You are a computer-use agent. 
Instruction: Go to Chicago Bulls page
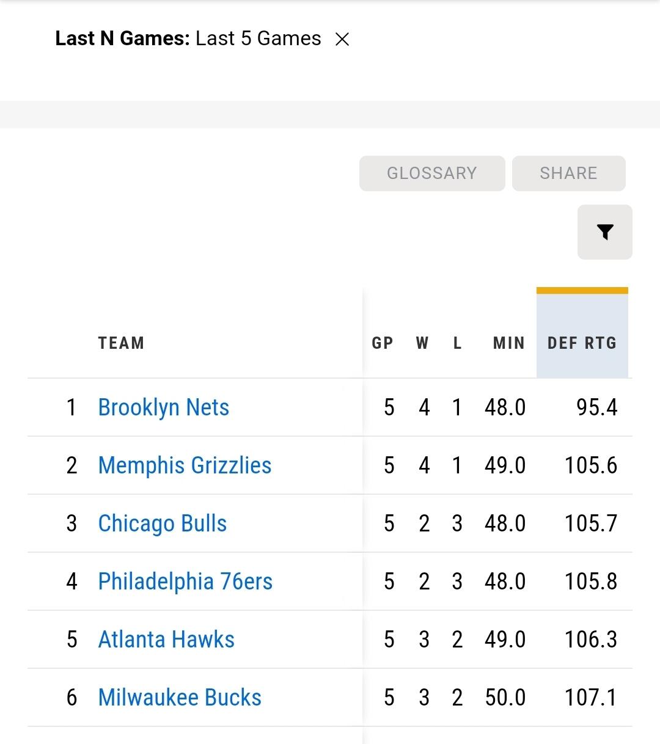pos(163,523)
